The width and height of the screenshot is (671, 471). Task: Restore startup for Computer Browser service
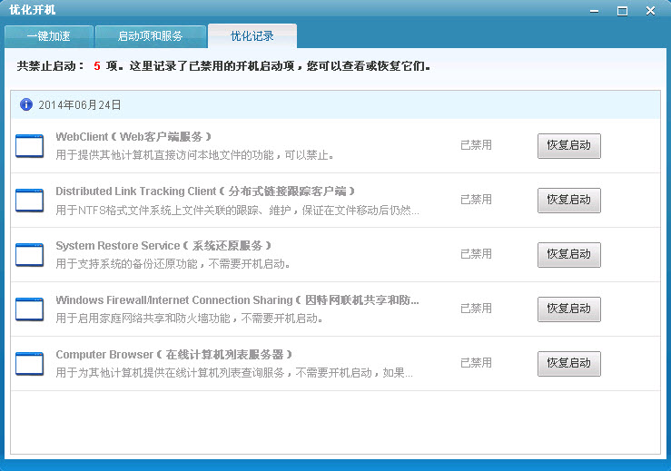568,364
